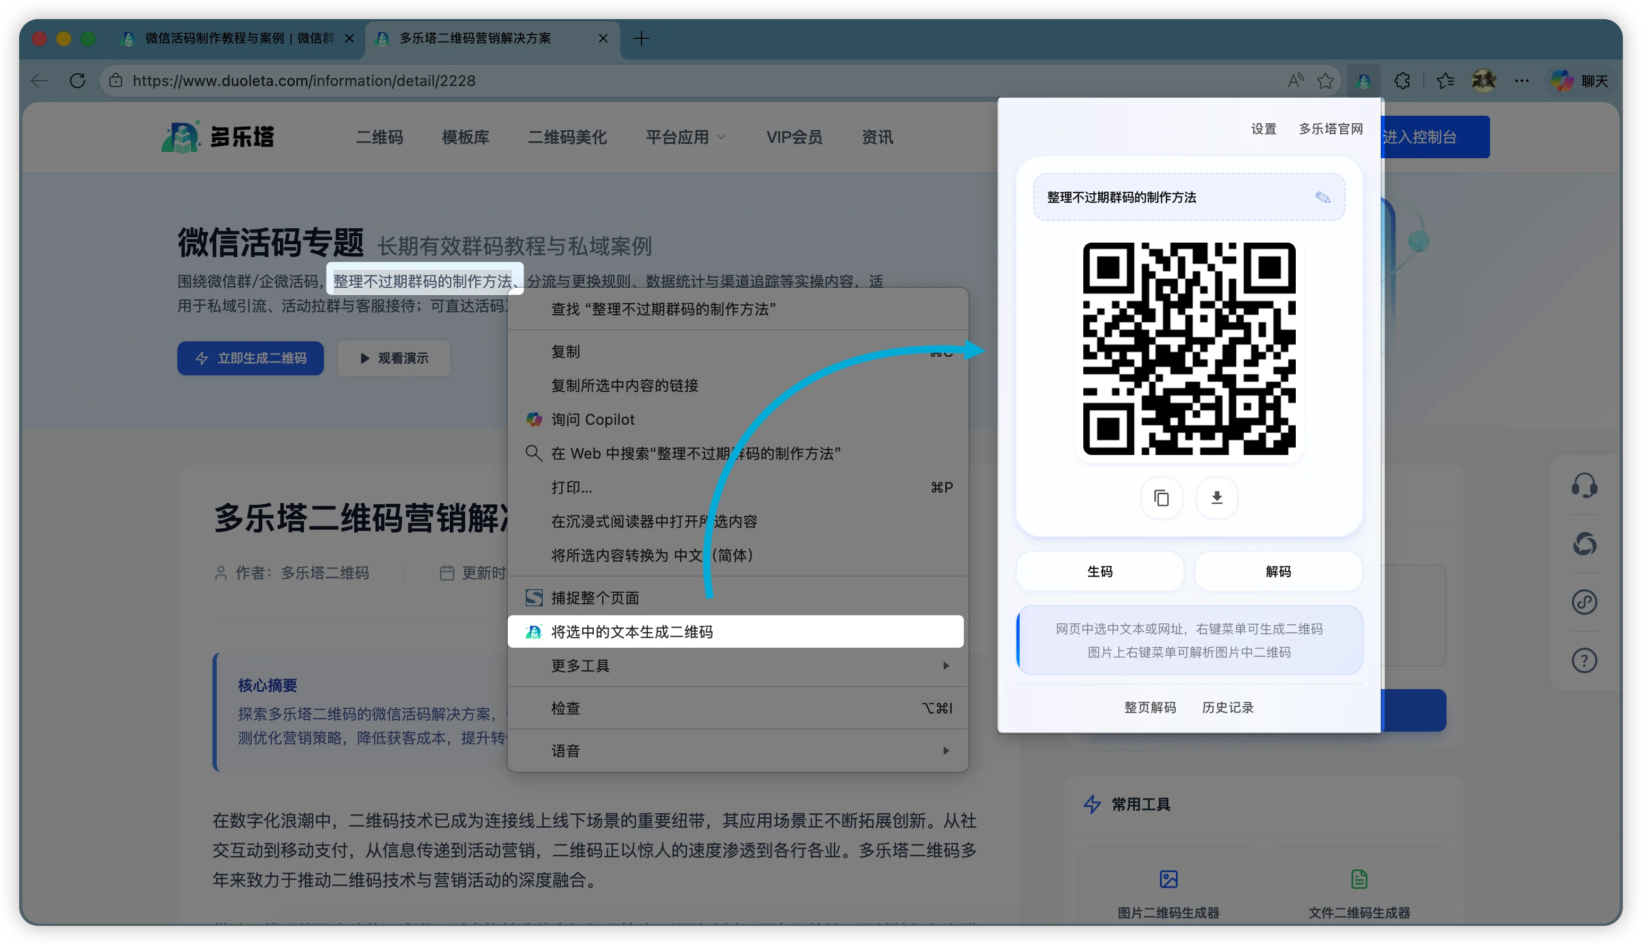Open 多乐塔官网 link in the popup

pos(1330,128)
